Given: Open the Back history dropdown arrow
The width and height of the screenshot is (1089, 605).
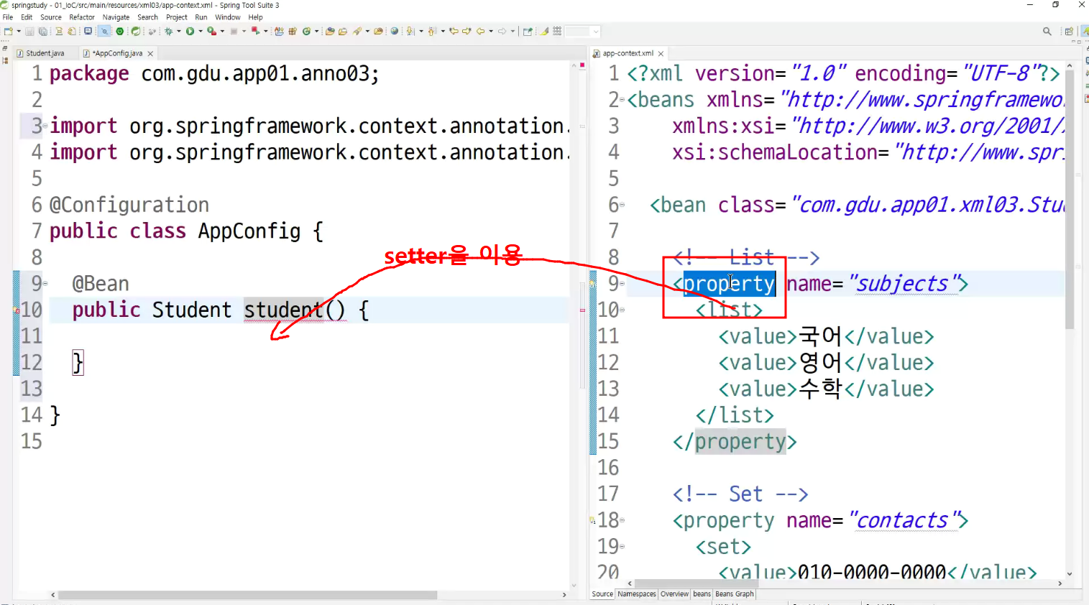Looking at the screenshot, I should (491, 31).
